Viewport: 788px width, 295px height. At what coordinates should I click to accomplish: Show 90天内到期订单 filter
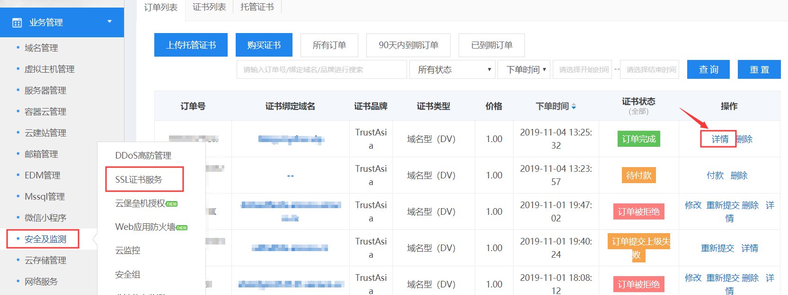pyautogui.click(x=408, y=45)
